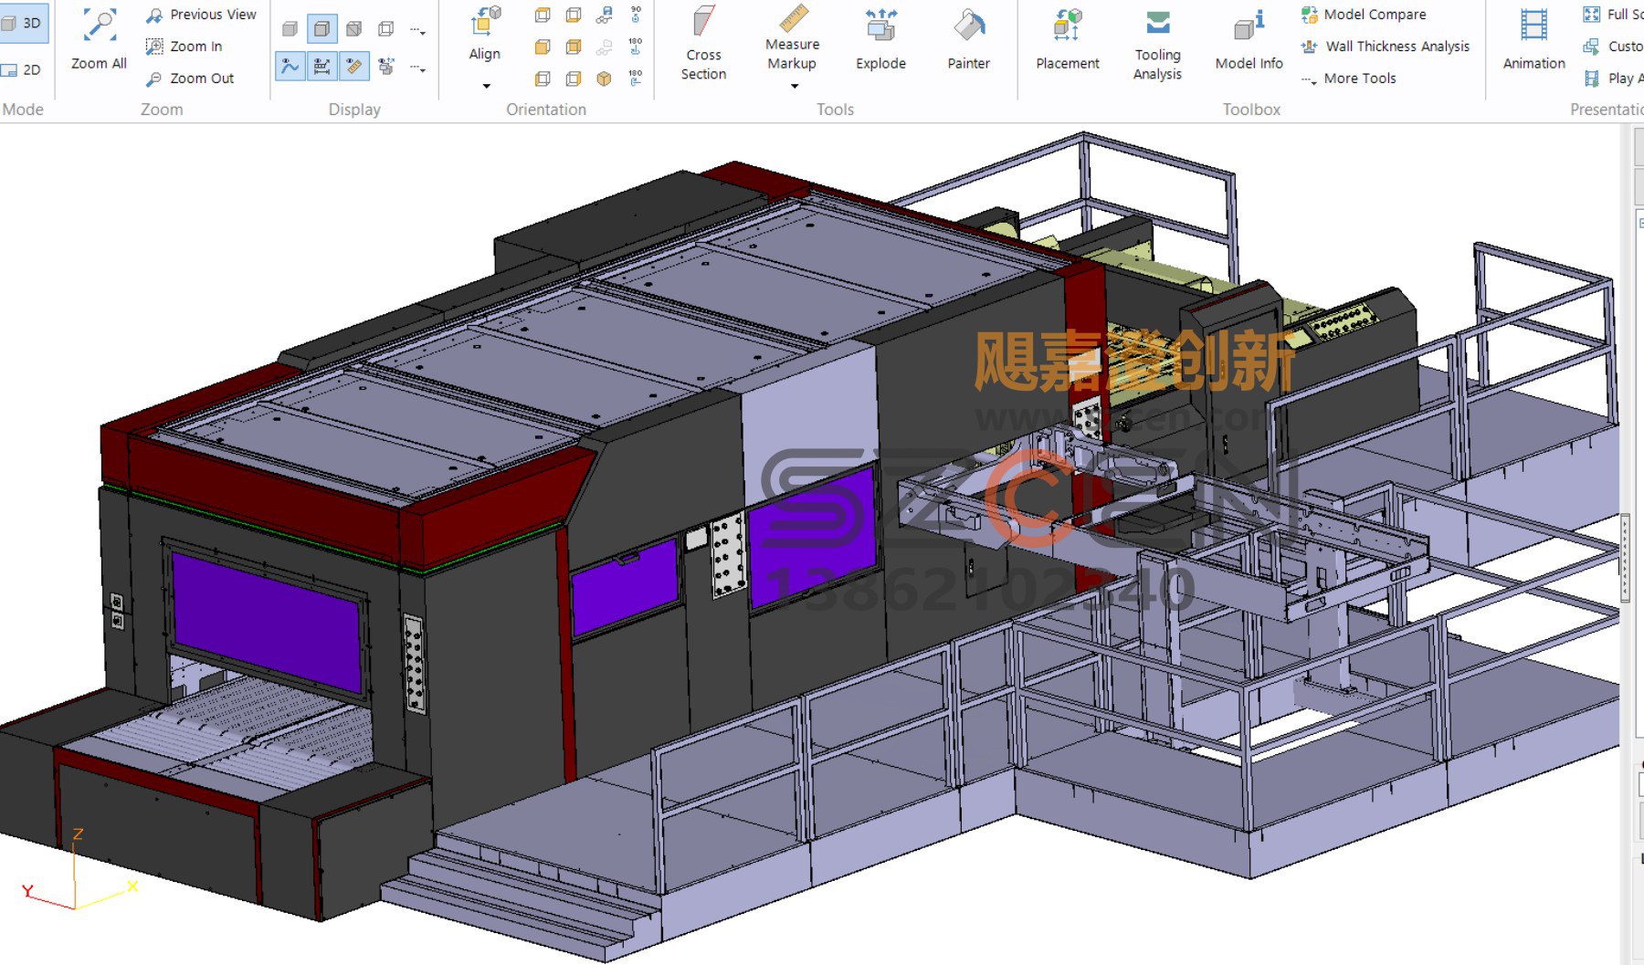Open the Cross Section tool

pos(703,44)
